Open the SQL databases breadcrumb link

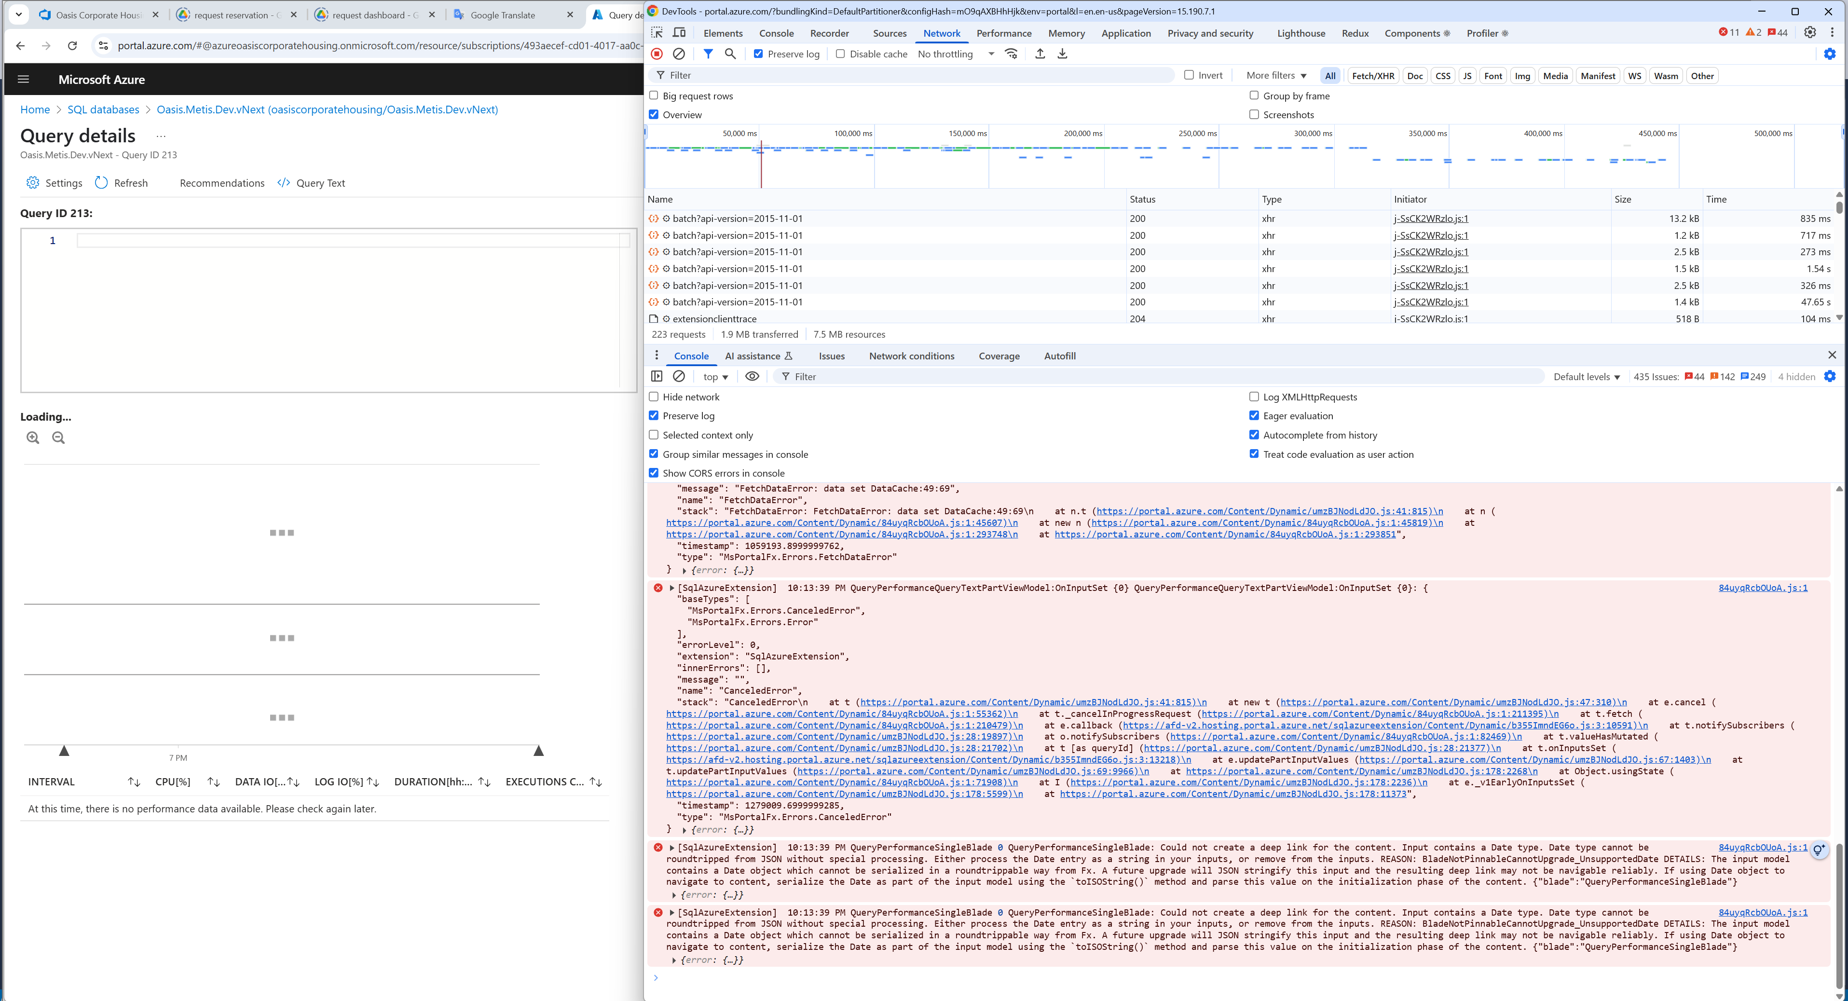coord(103,109)
